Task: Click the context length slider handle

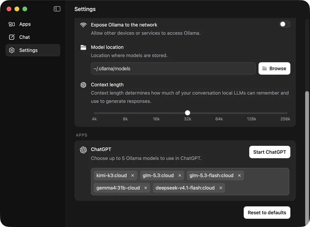Action: click(187, 113)
